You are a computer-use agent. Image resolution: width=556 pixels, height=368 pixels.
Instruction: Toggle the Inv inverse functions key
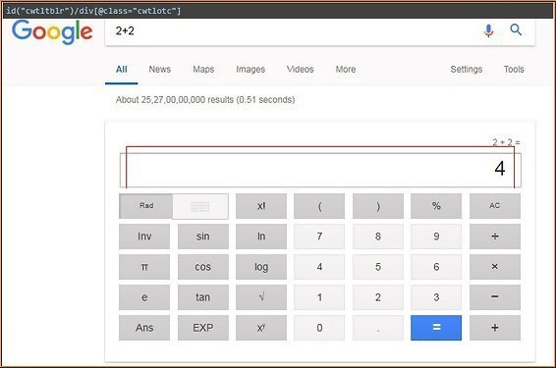coord(144,237)
